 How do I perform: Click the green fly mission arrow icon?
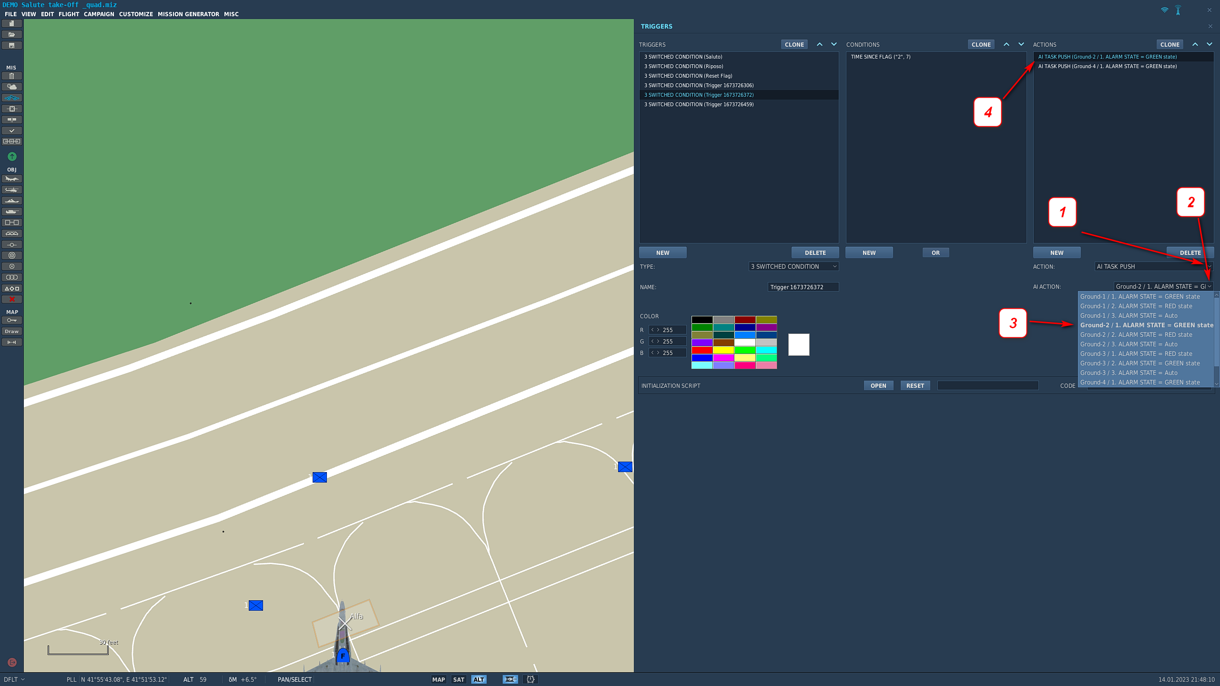pos(12,156)
